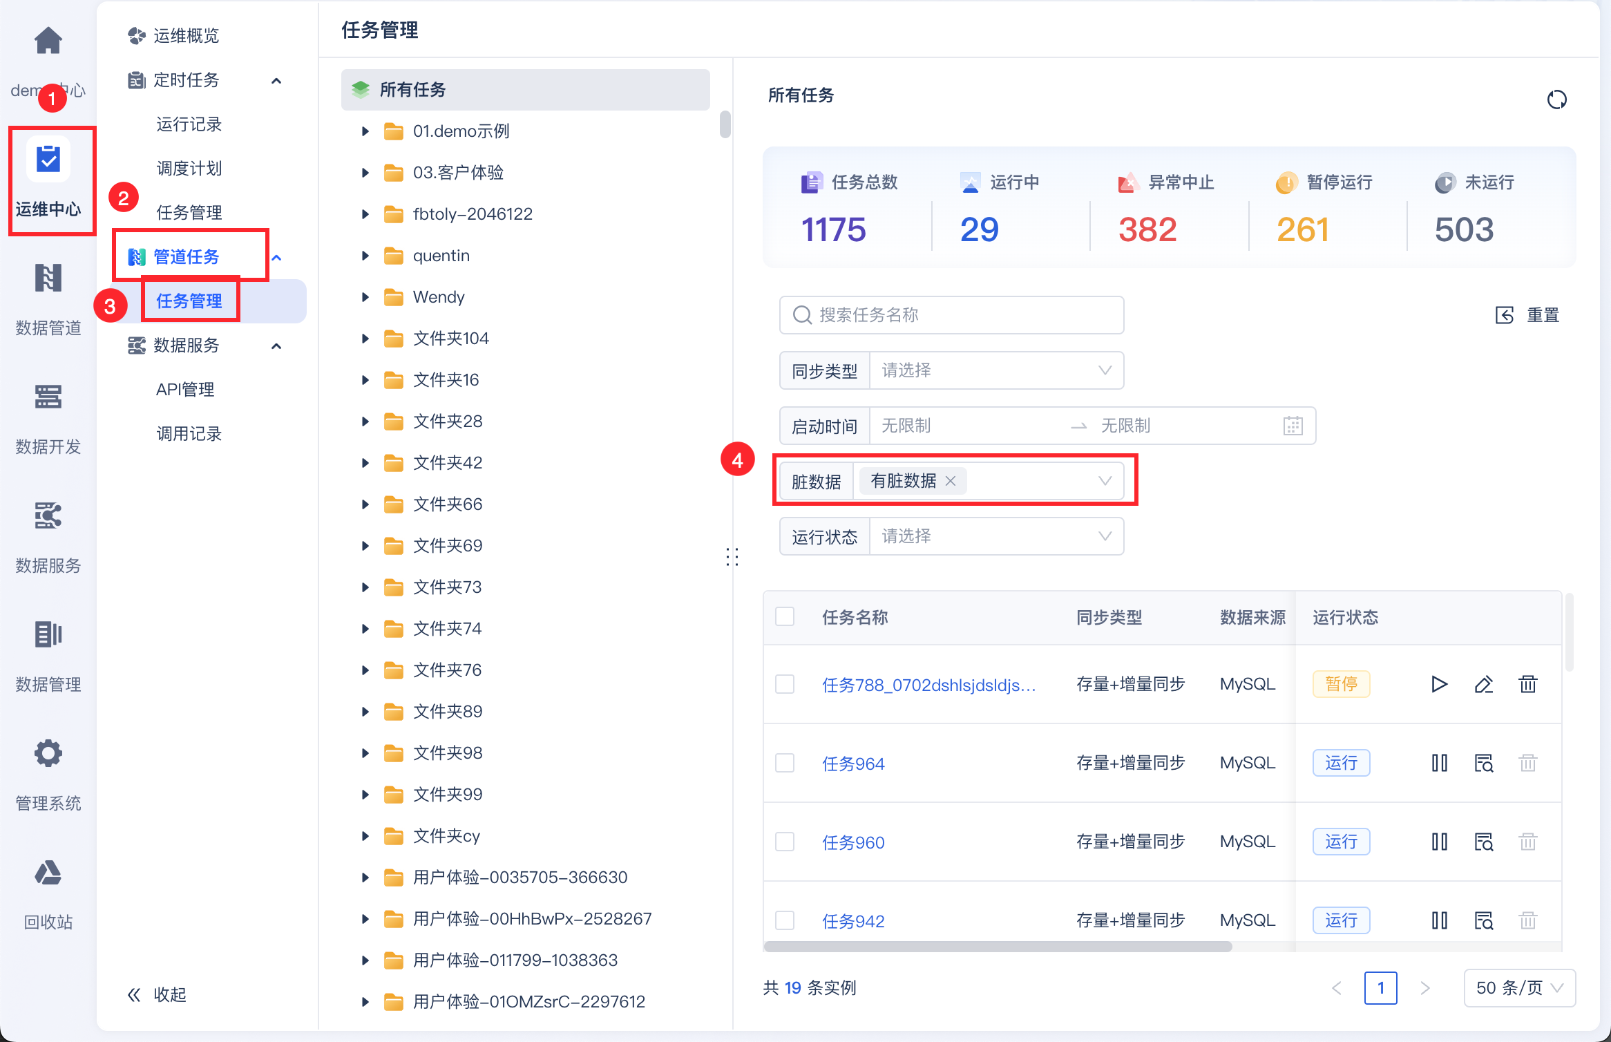Open the 同步类型 dropdown
This screenshot has height=1042, width=1611.
pyautogui.click(x=995, y=370)
